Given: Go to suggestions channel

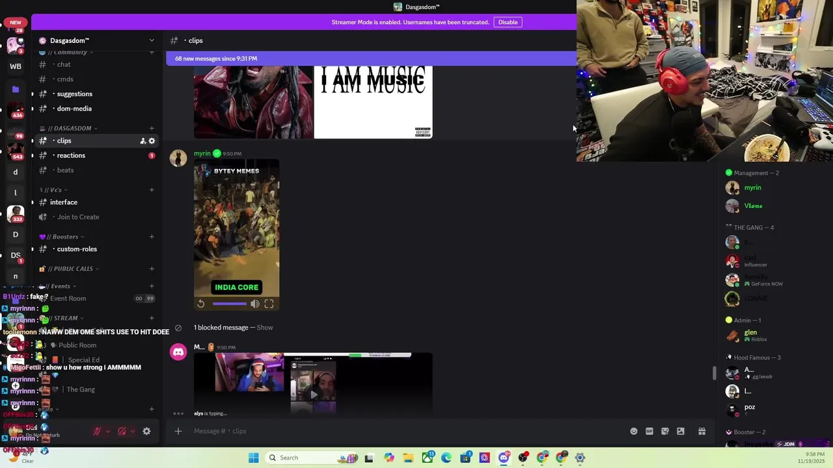Looking at the screenshot, I should 96,94.
